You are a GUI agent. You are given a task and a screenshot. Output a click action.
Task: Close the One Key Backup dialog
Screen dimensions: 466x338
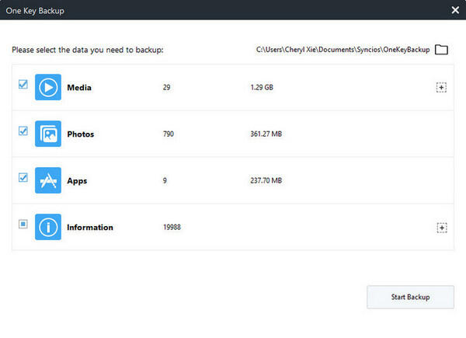(455, 9)
